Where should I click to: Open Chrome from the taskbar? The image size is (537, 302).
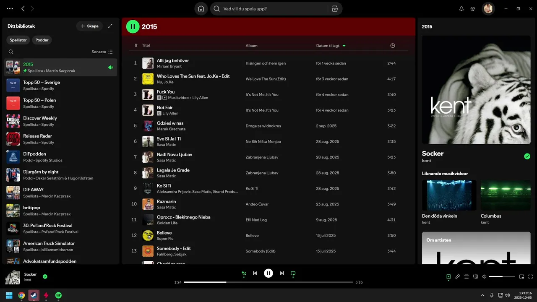click(21, 295)
